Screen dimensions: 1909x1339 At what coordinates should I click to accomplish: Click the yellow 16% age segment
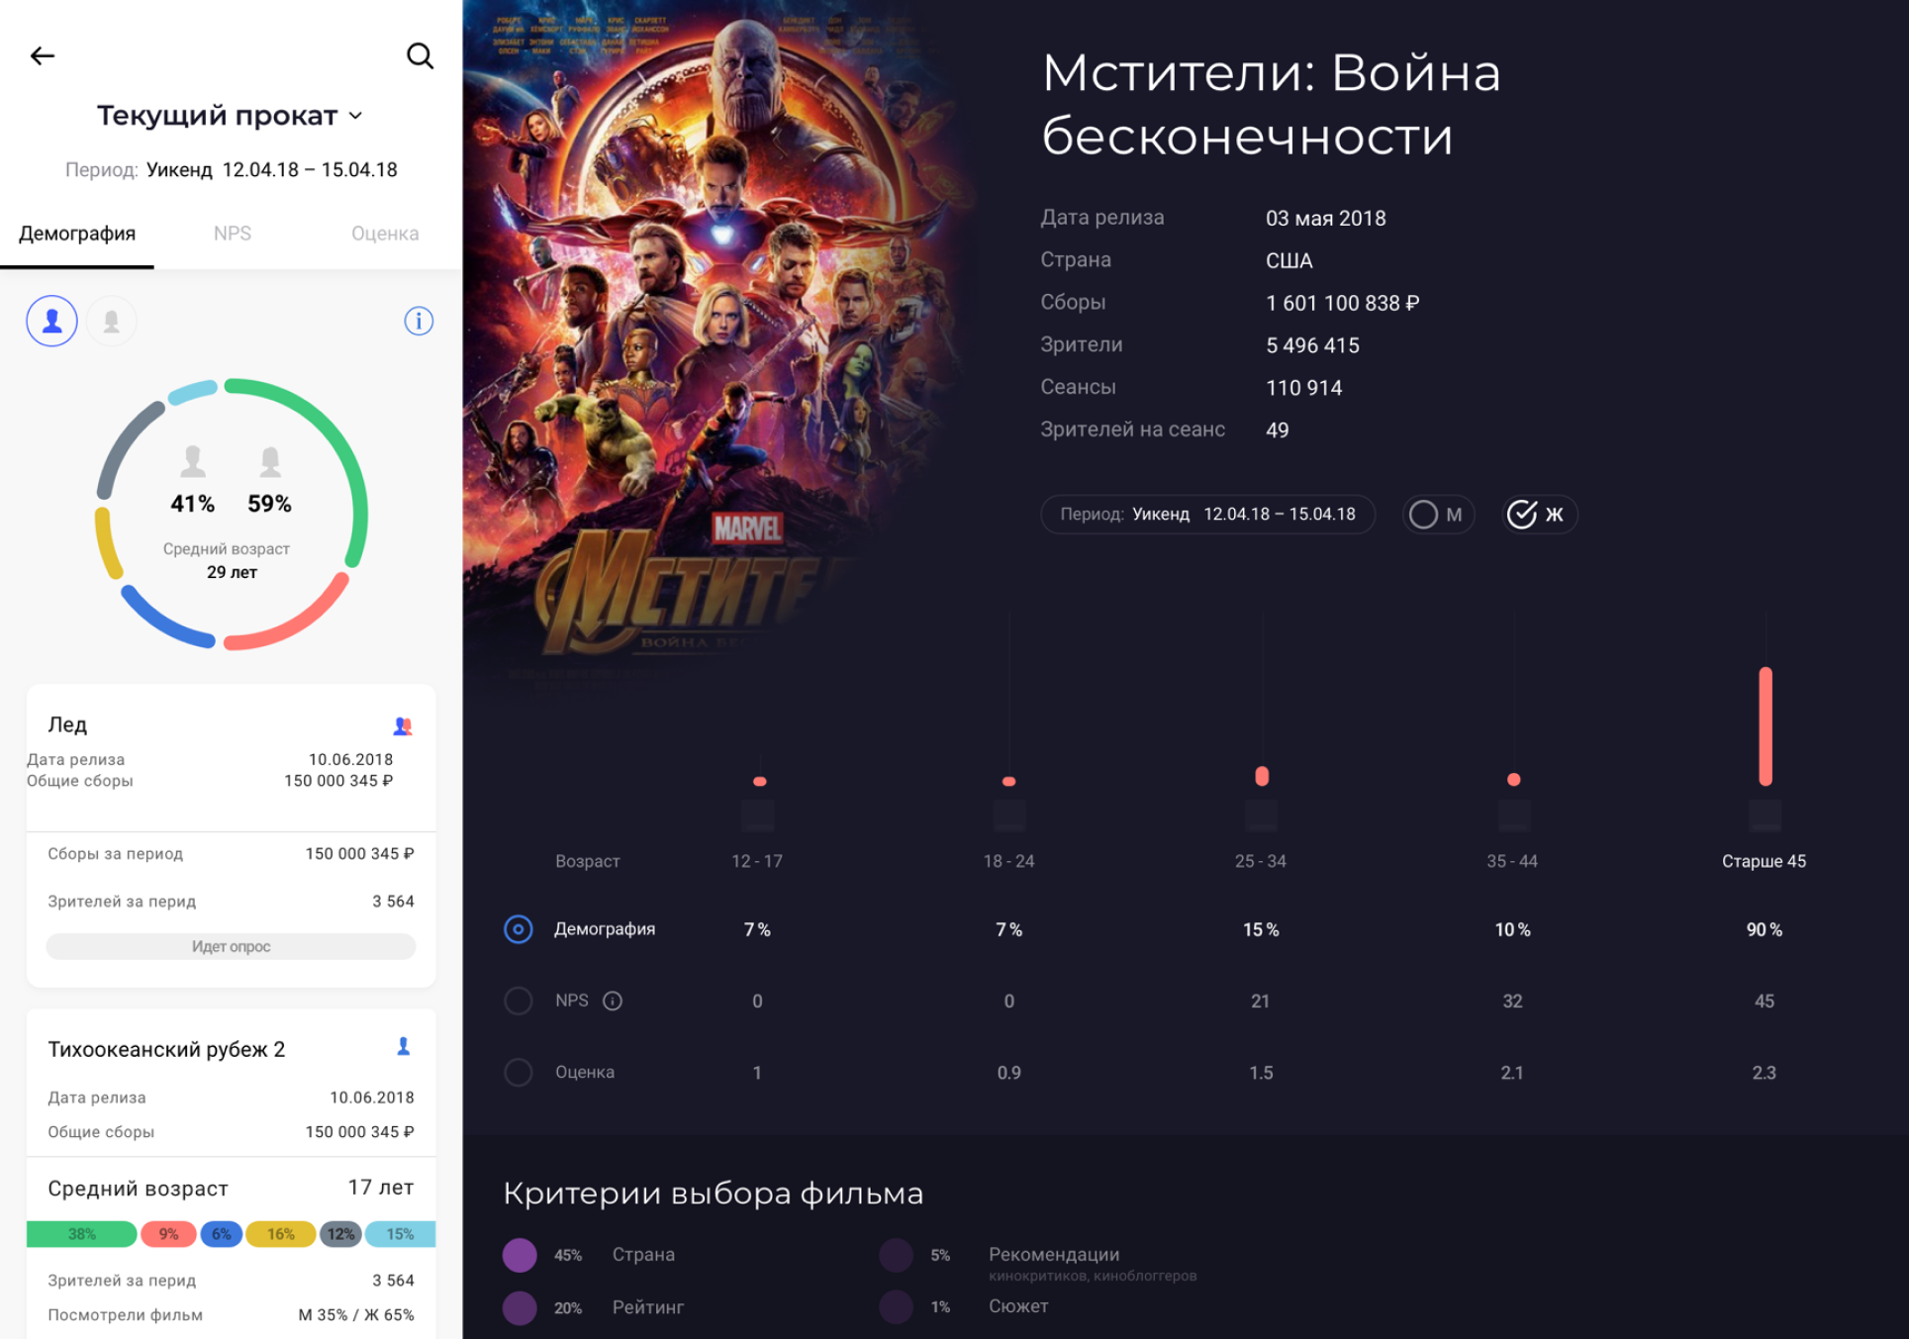[280, 1234]
